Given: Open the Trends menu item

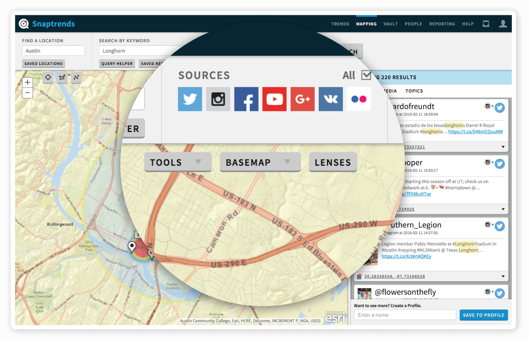Looking at the screenshot, I should pos(340,24).
